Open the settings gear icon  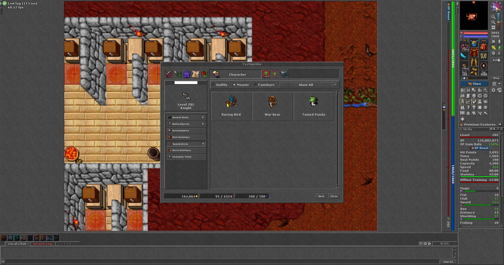493,90
